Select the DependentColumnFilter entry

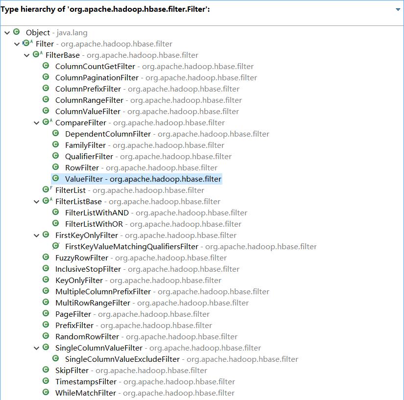click(167, 134)
